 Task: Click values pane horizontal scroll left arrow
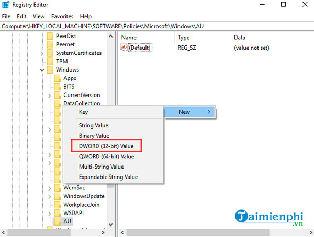(122, 232)
